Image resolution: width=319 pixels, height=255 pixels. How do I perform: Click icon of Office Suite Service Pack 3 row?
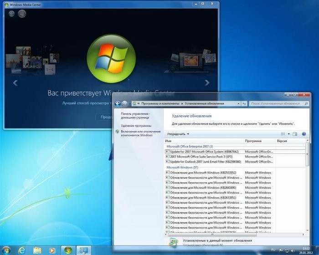(x=168, y=157)
